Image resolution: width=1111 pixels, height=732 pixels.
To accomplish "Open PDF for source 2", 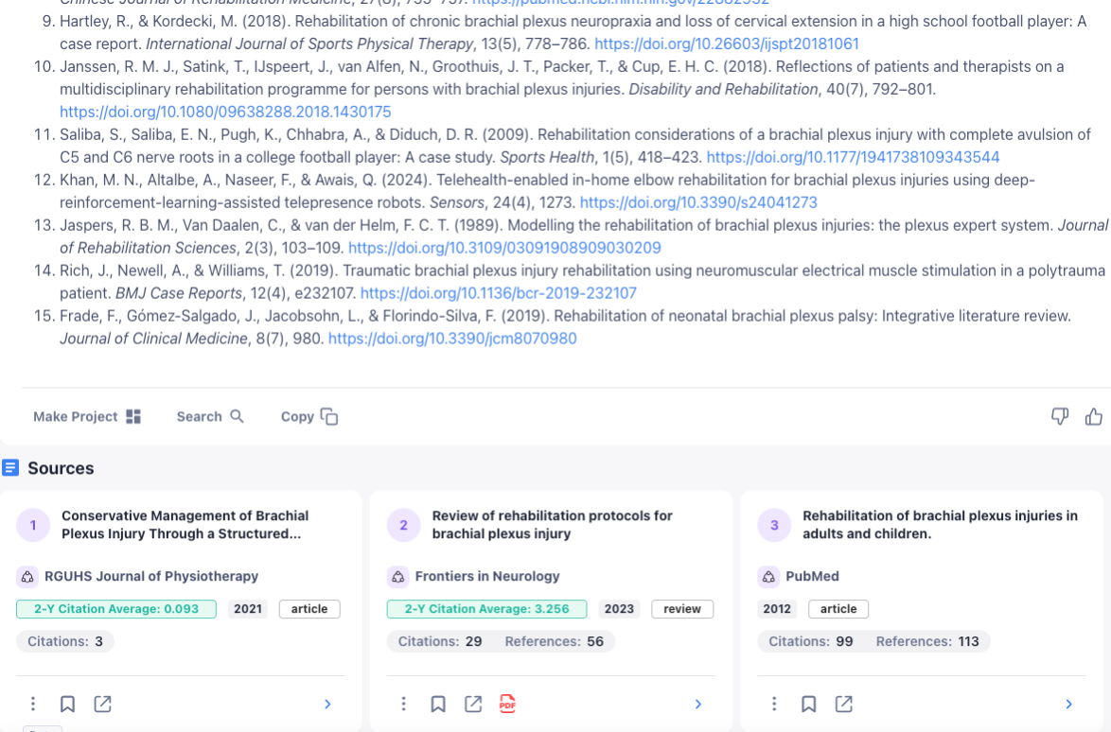I will click(508, 704).
